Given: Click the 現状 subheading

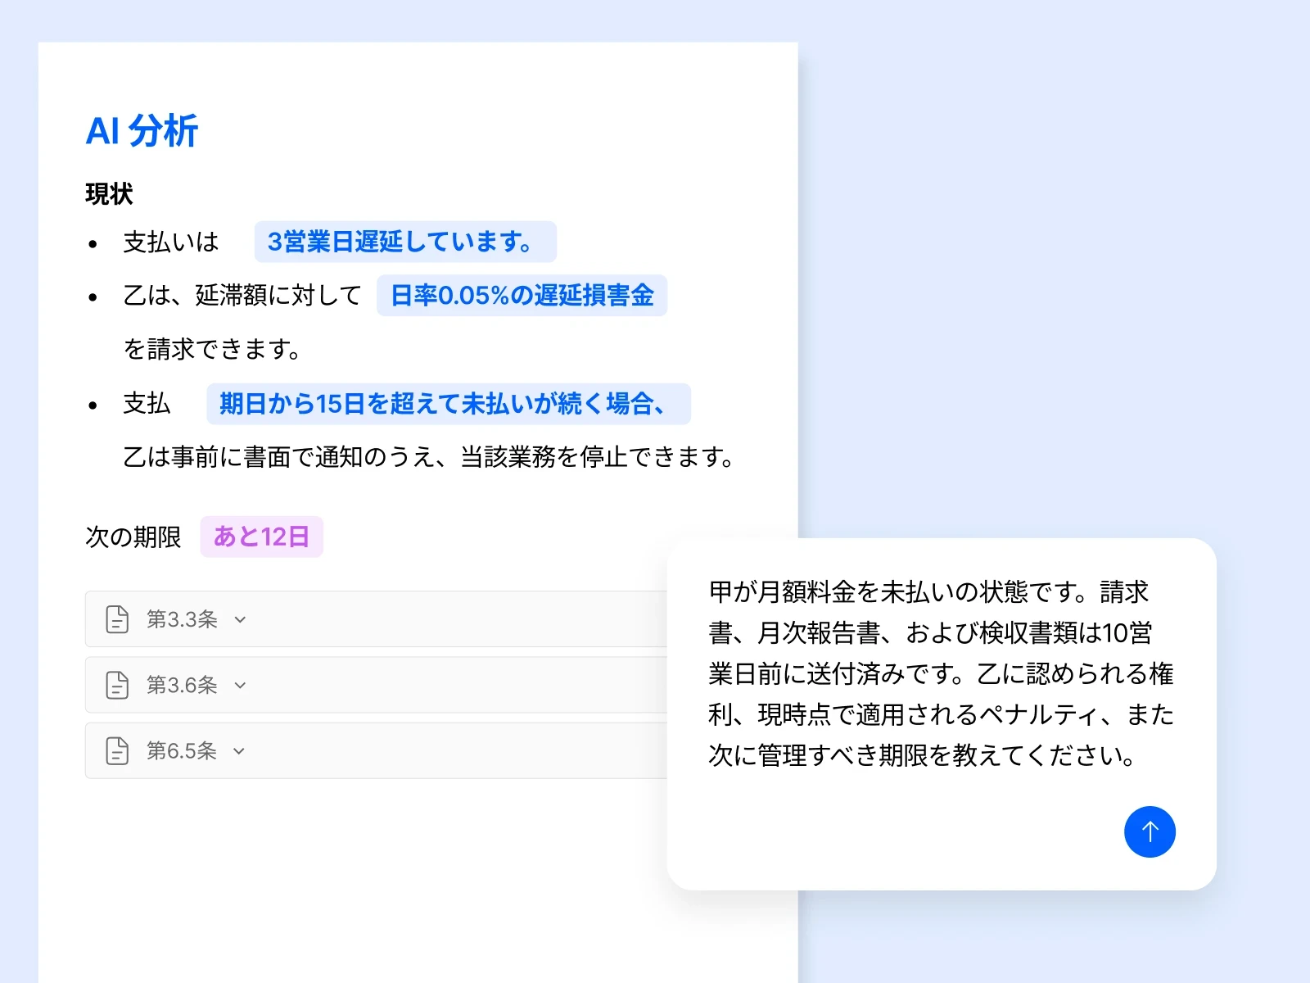Looking at the screenshot, I should pyautogui.click(x=109, y=194).
